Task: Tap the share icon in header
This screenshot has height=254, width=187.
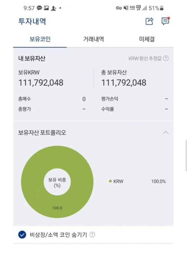Action: pyautogui.click(x=149, y=21)
